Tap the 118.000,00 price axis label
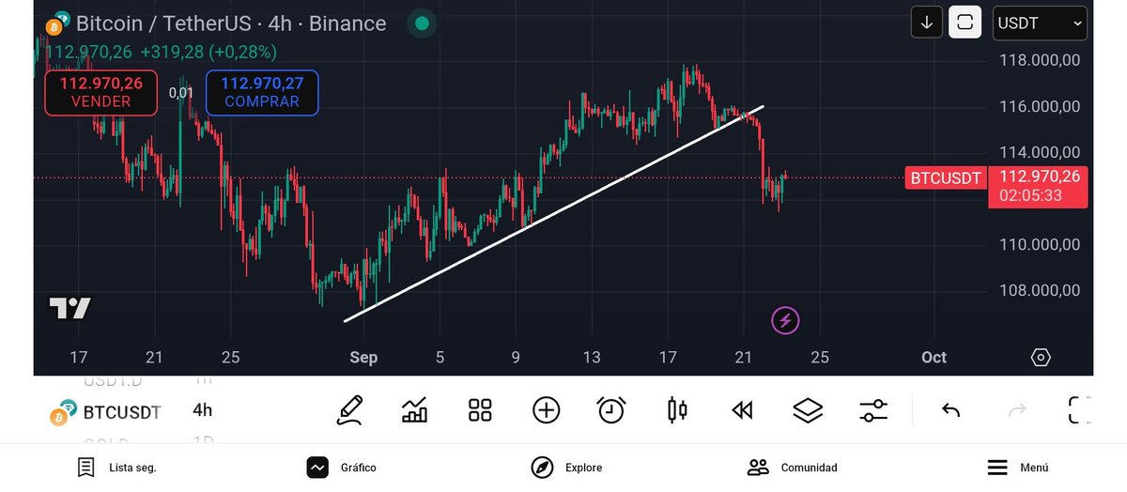Screen dimensions: 1127x492 [x=1038, y=60]
